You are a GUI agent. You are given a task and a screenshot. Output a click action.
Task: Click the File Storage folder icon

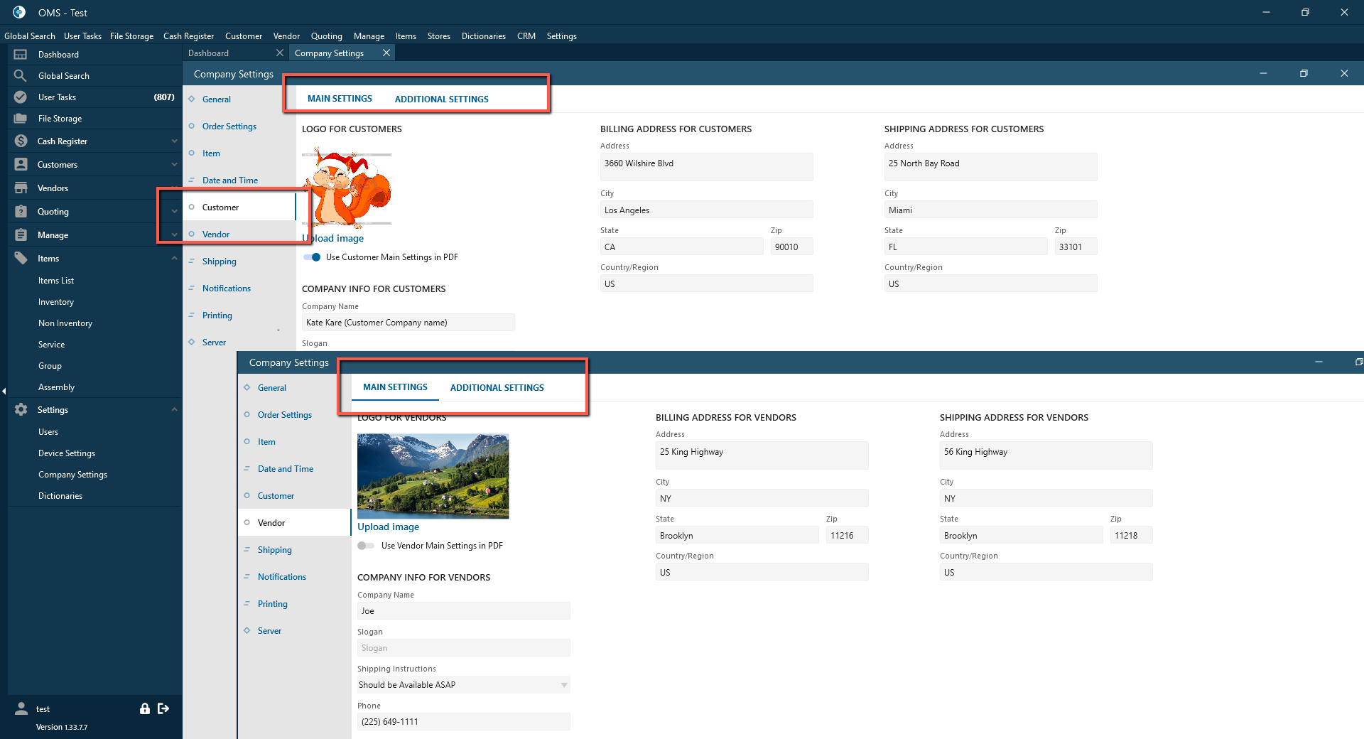tap(21, 119)
